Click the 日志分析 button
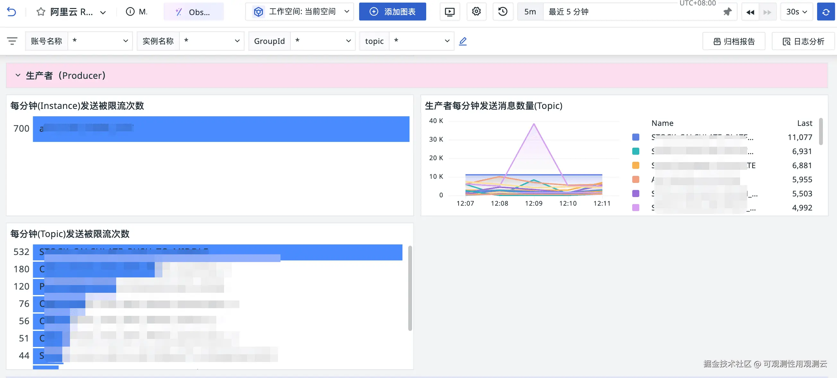The width and height of the screenshot is (837, 378). click(x=803, y=42)
